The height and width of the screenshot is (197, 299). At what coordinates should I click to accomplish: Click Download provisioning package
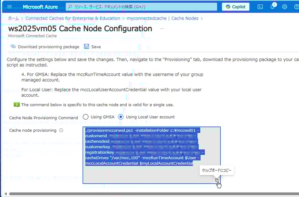pos(45,47)
